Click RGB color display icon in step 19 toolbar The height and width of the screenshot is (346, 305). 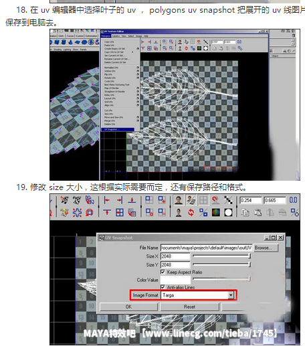(215, 212)
